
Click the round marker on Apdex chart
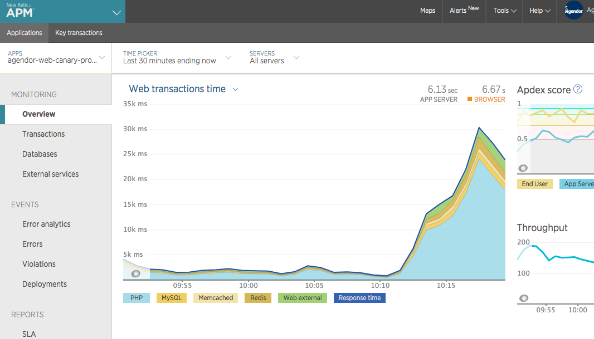(523, 168)
